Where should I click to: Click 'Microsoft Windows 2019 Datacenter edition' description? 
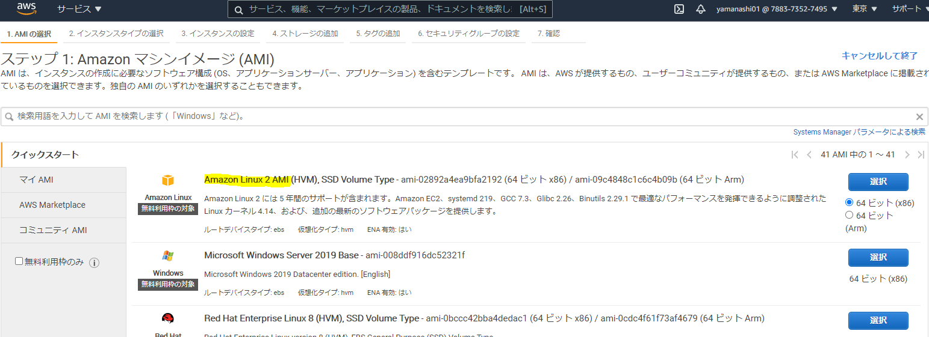[297, 275]
